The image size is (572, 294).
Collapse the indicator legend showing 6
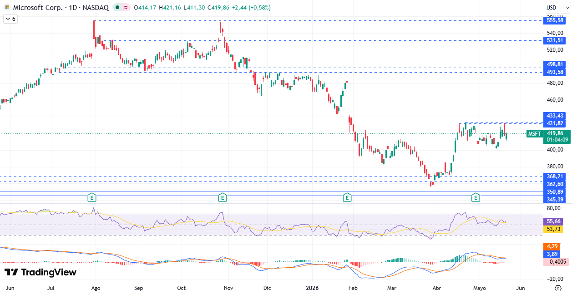pos(10,19)
